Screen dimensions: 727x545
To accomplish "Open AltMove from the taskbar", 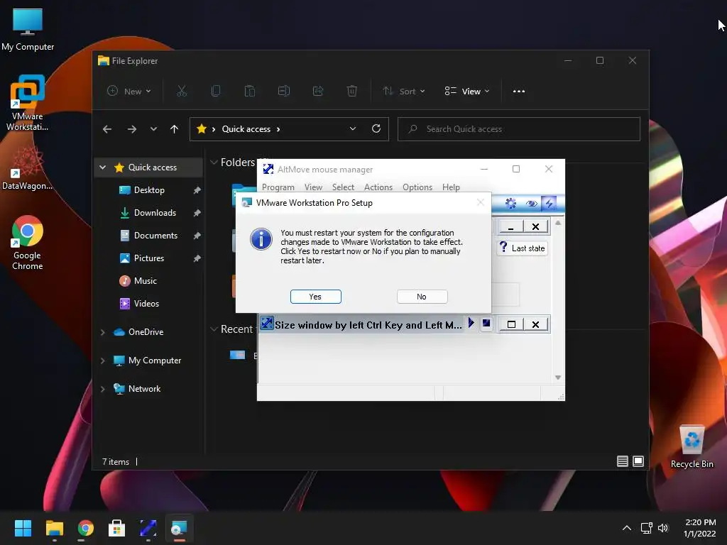I will [148, 528].
